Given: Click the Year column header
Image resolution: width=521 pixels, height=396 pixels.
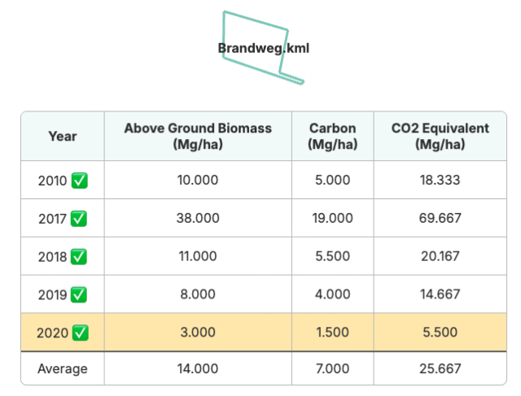Looking at the screenshot, I should 63,136.
